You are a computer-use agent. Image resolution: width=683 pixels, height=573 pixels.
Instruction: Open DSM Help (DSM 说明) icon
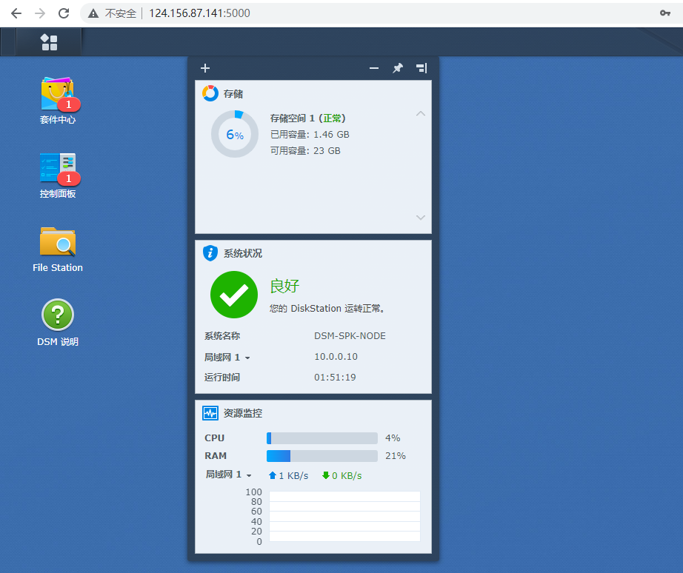click(58, 316)
